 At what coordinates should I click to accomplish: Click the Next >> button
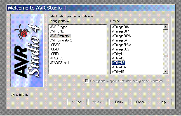pyautogui.click(x=98, y=102)
